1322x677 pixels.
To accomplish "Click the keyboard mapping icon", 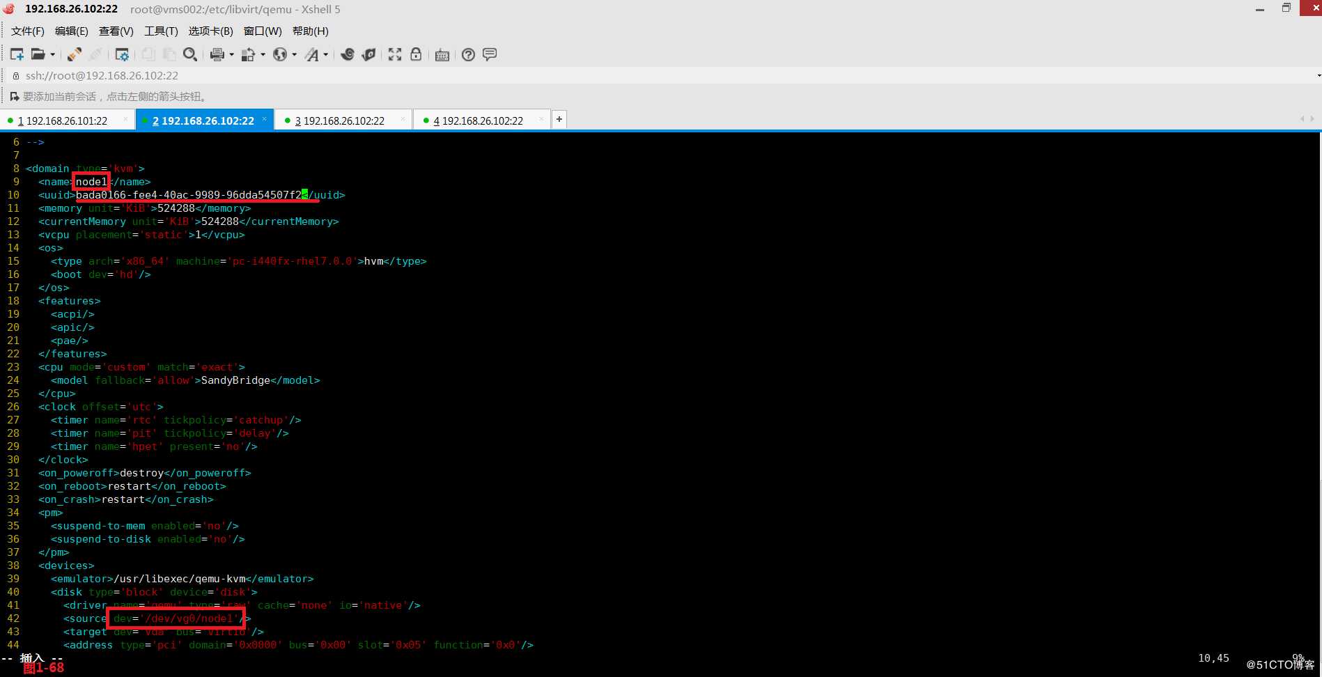I will pyautogui.click(x=442, y=55).
